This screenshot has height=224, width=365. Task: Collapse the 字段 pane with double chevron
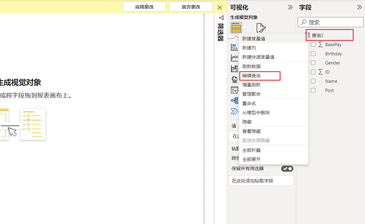pyautogui.click(x=359, y=7)
